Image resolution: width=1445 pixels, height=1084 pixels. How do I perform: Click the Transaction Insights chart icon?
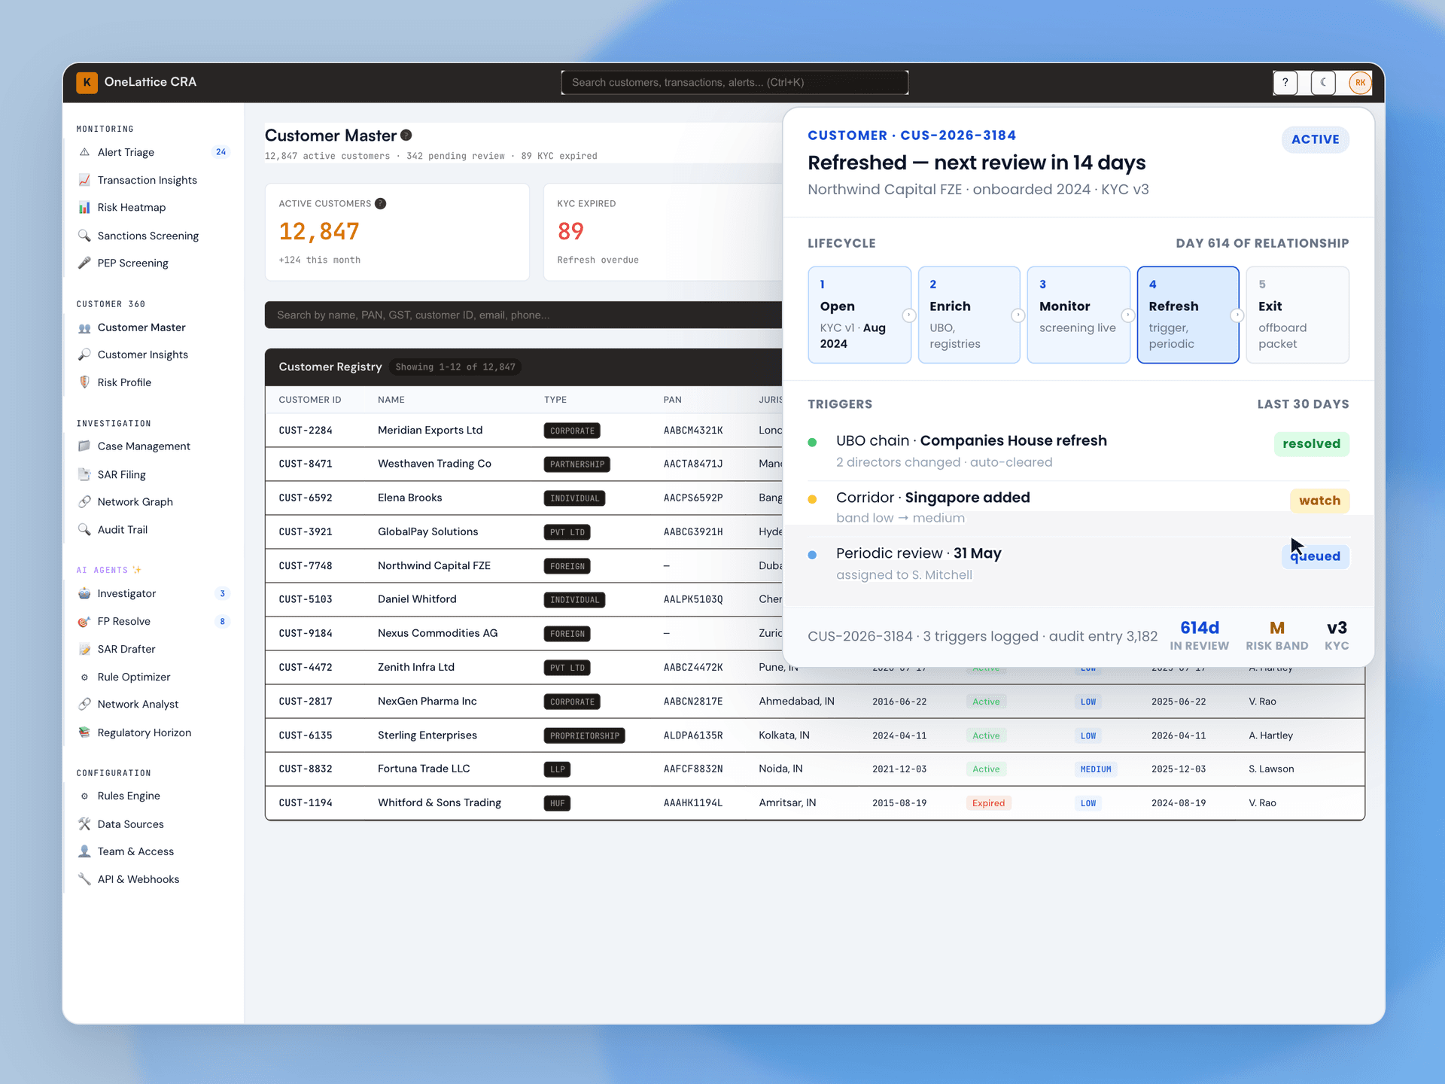point(84,180)
